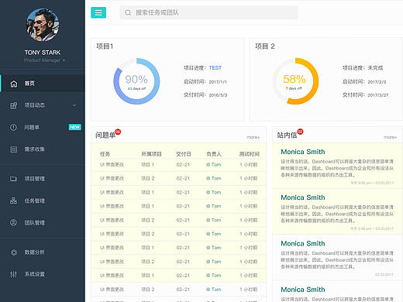Image resolution: width=403 pixels, height=302 pixels.
Task: Click the 所属项目 column header
Action: click(151, 154)
